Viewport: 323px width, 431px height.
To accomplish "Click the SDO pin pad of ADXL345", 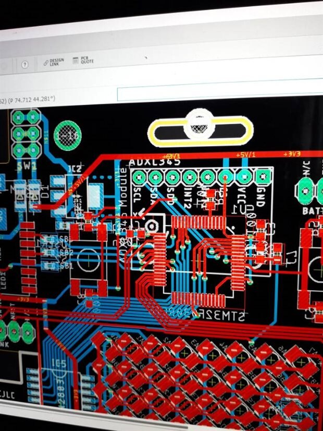I will (x=173, y=177).
